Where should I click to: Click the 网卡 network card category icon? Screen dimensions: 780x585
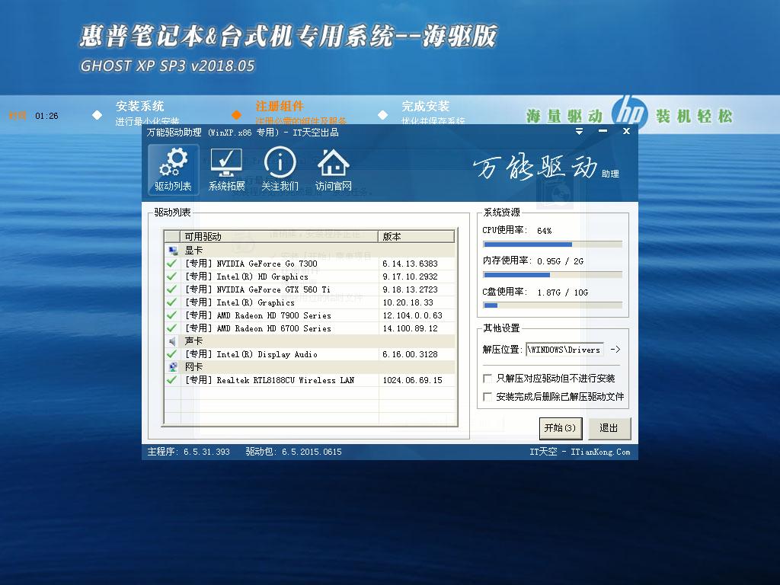(171, 367)
